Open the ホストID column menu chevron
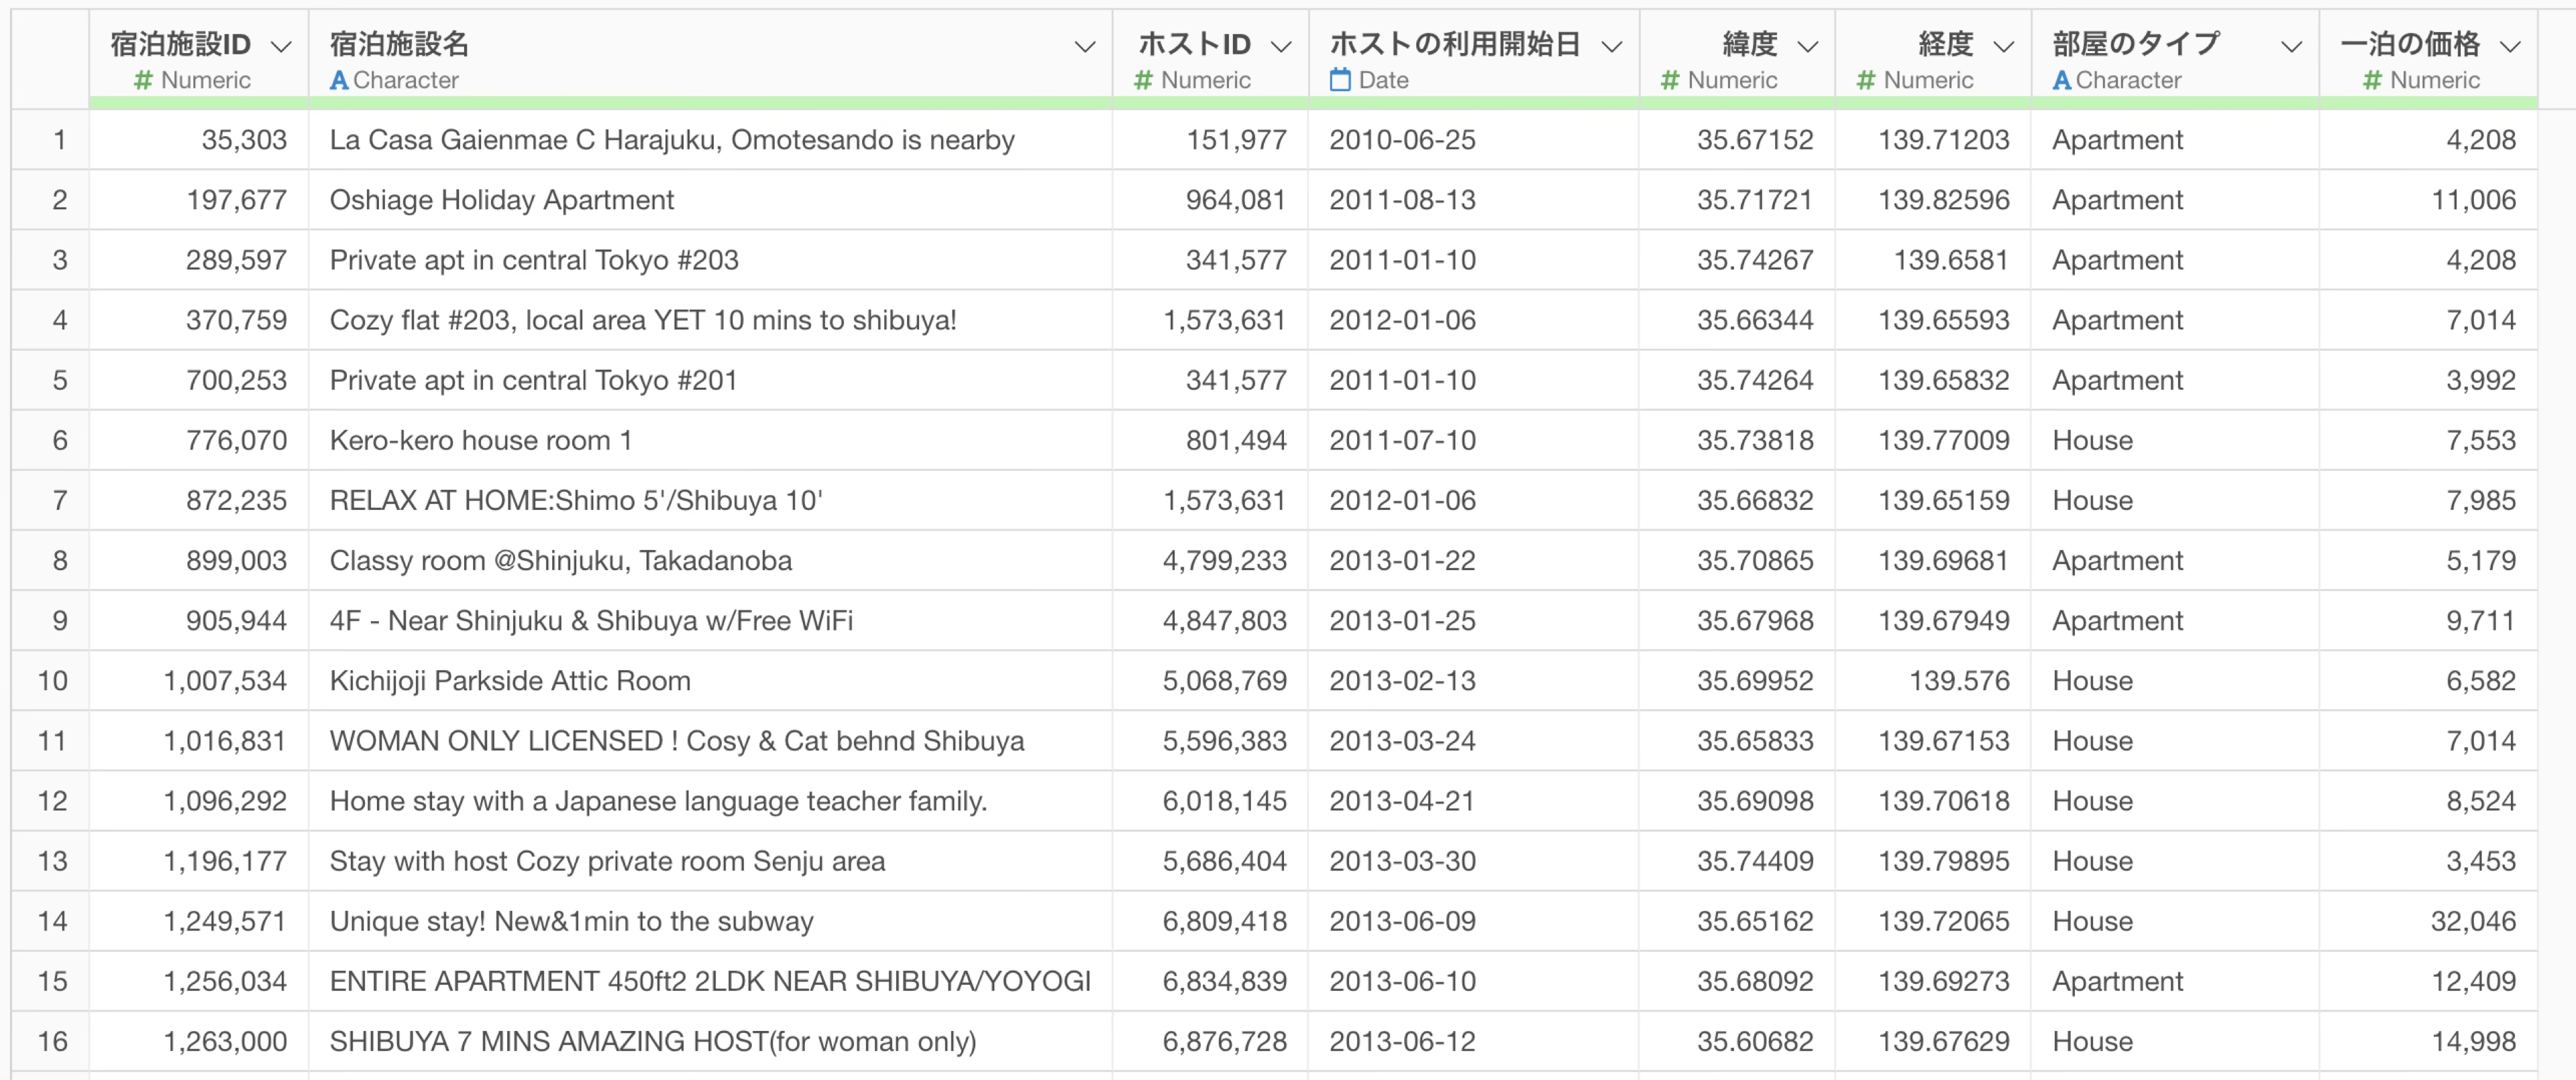 click(1281, 47)
